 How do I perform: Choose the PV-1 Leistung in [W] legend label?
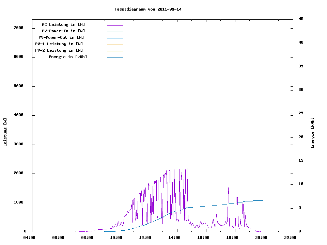[59, 44]
